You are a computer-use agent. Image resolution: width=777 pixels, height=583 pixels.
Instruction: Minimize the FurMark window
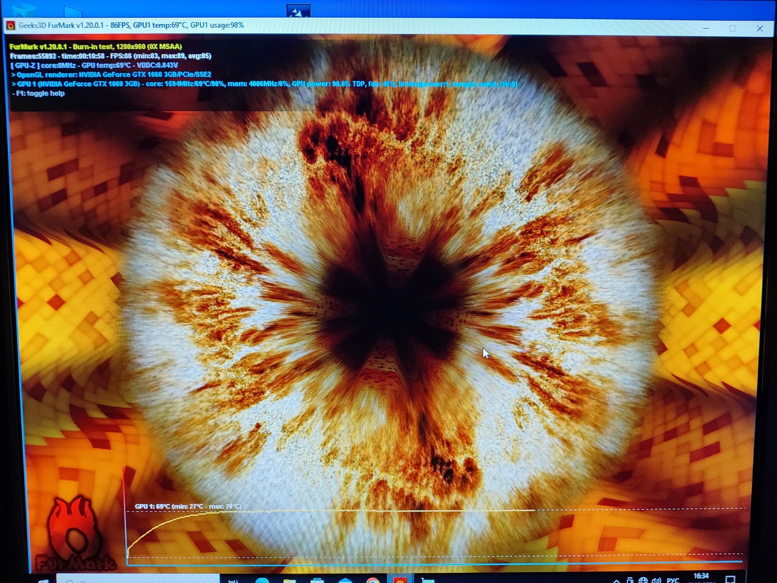[x=706, y=28]
